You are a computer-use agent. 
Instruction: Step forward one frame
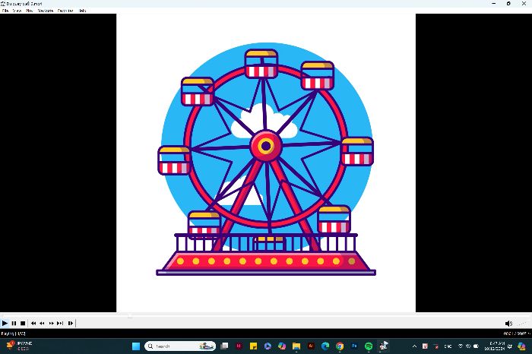71,323
